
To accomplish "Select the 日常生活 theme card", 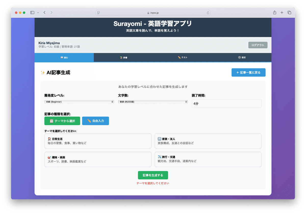I will pos(98,141).
